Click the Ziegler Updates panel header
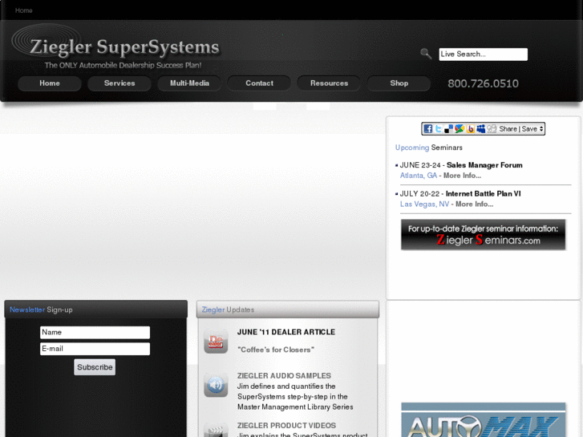The image size is (583, 437). [288, 310]
